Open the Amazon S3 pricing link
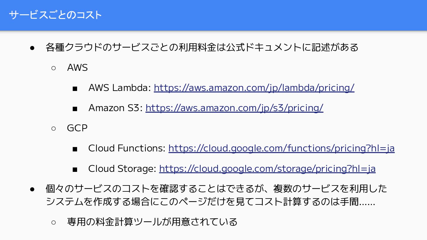This screenshot has height=240, width=427. 234,108
